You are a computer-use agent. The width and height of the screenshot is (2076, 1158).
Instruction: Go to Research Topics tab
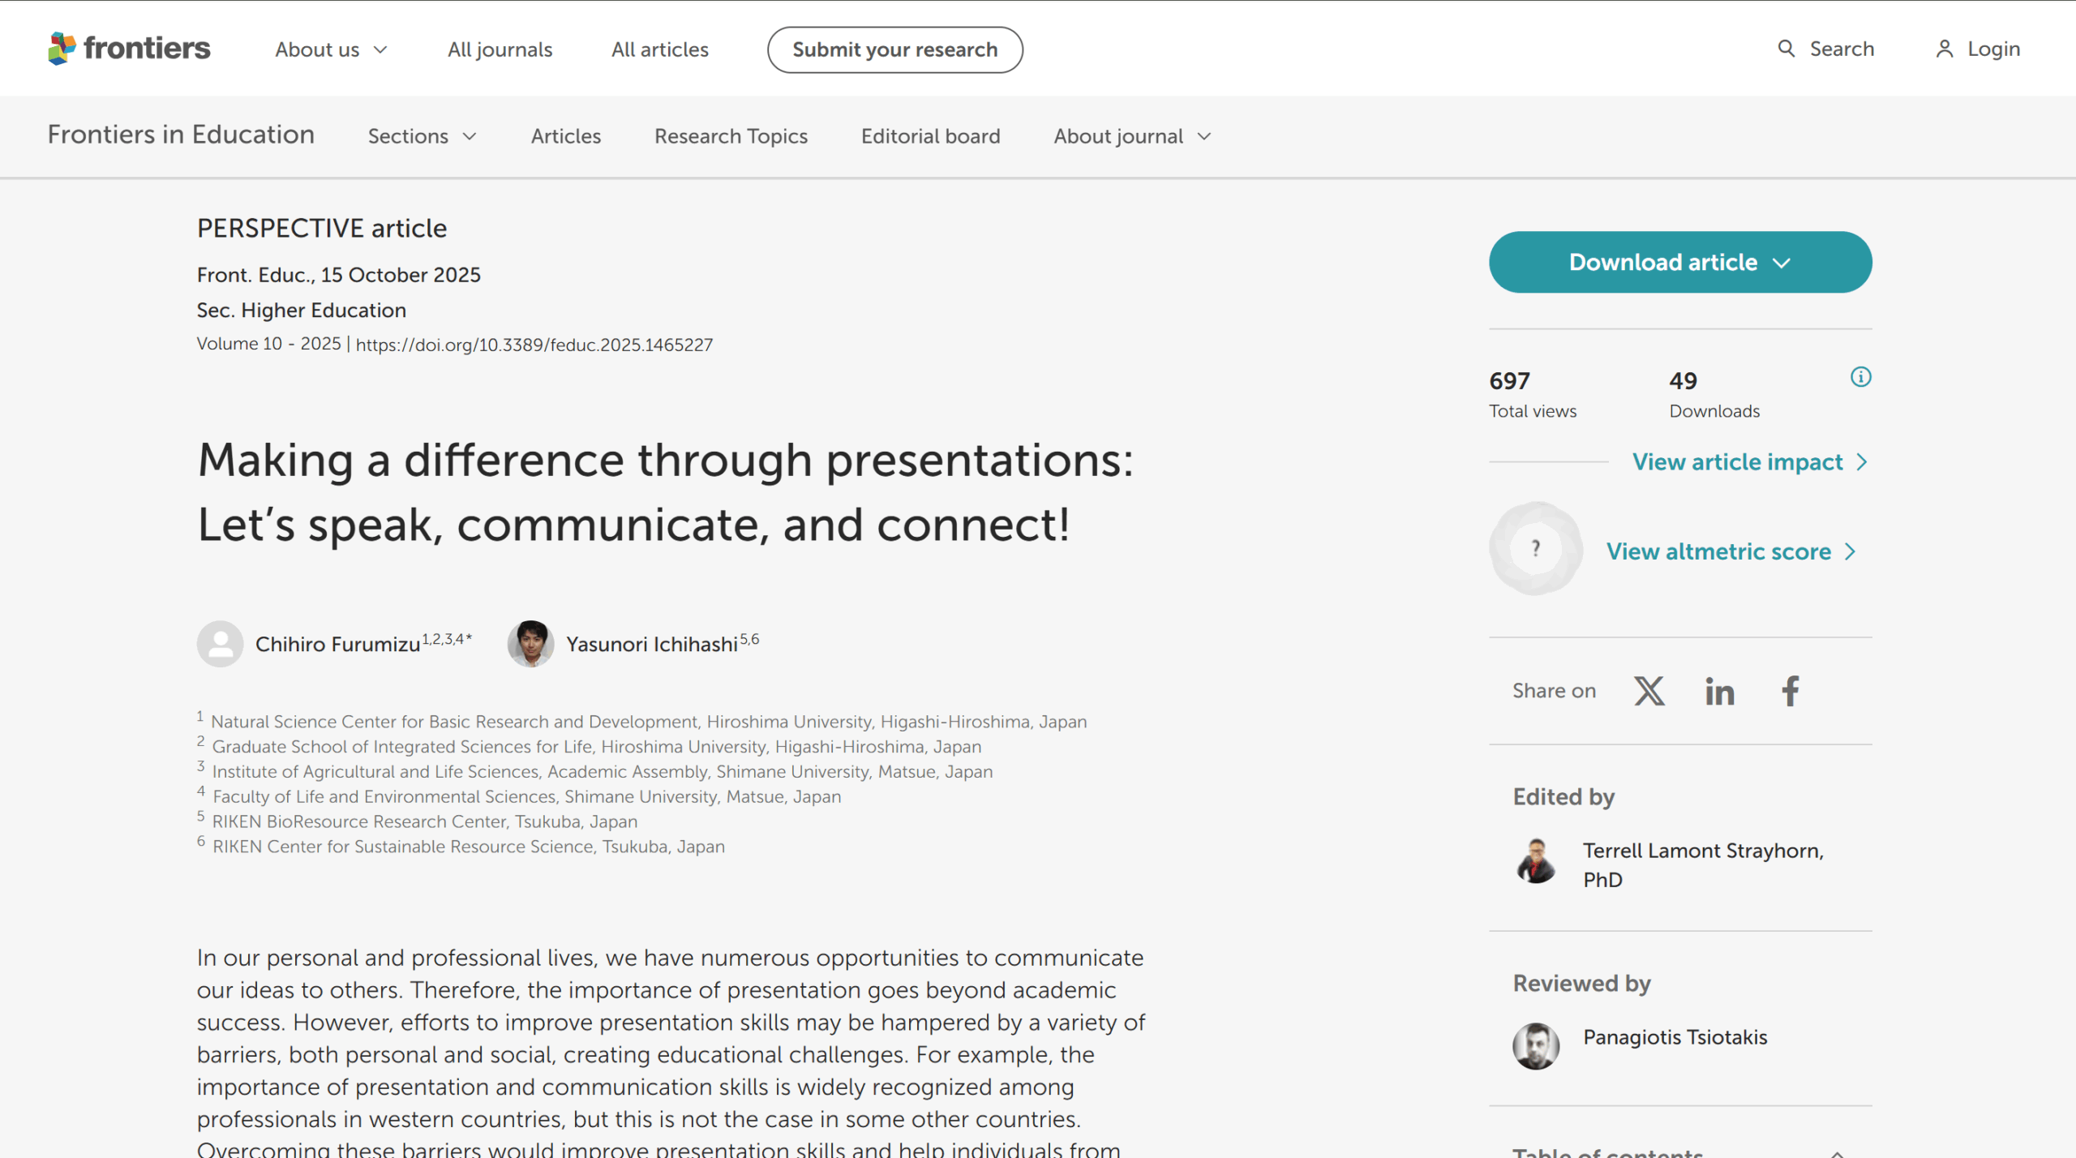731,136
